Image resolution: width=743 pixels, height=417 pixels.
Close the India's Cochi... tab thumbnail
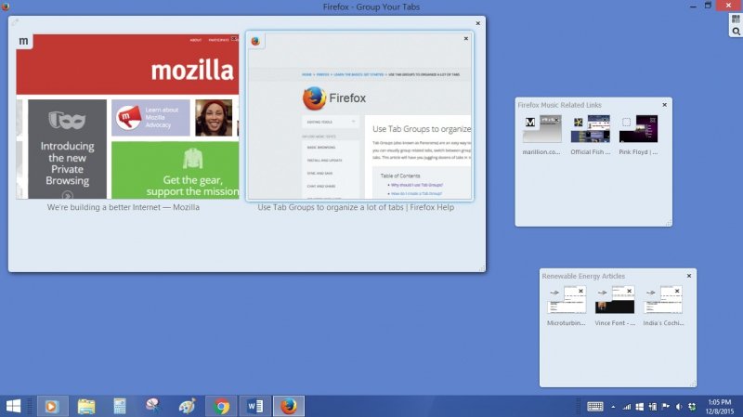pyautogui.click(x=677, y=291)
